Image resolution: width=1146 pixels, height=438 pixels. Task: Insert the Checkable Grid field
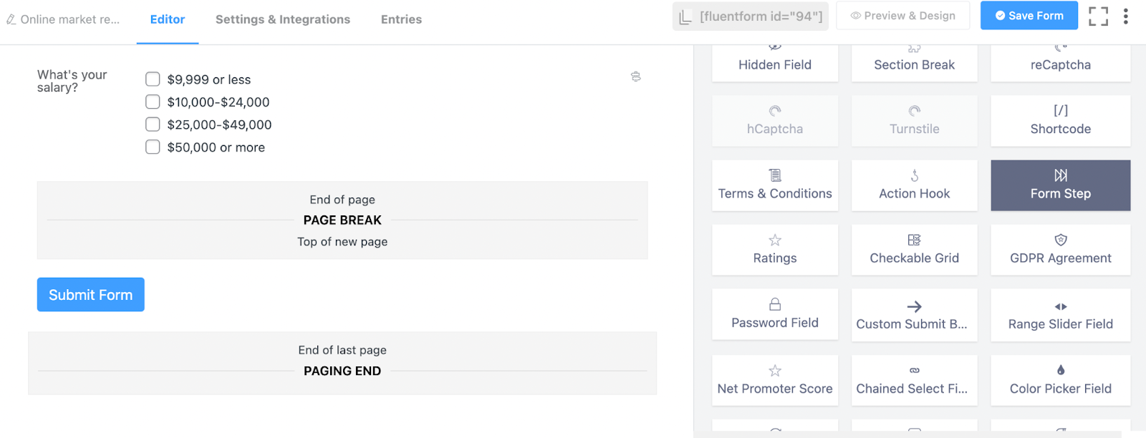914,250
